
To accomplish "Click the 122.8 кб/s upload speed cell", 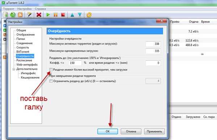I will [x=192, y=41].
